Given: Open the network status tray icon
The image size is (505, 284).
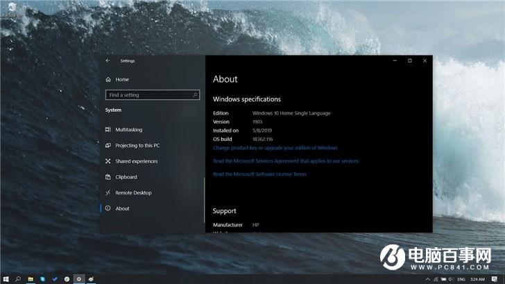Looking at the screenshot, I should 436,279.
